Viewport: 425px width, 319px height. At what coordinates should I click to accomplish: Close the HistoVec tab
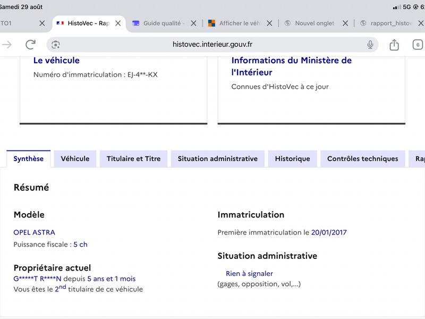point(118,23)
